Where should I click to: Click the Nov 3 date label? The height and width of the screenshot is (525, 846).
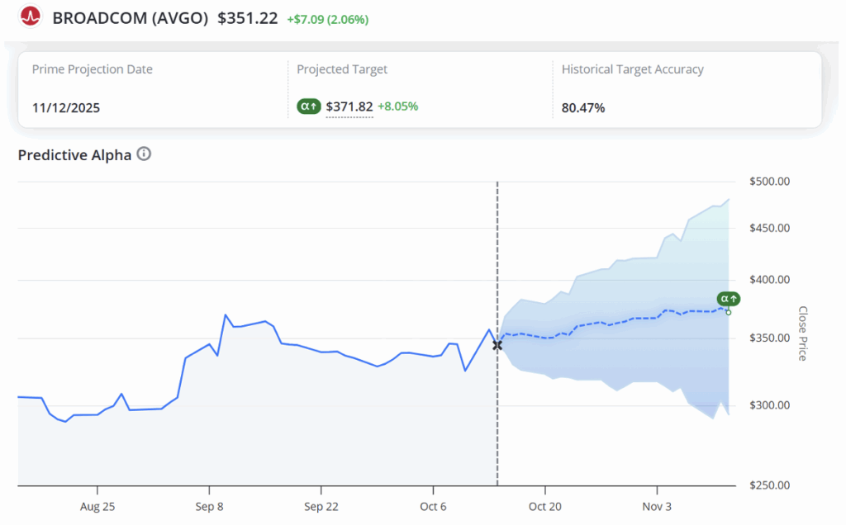pos(657,507)
